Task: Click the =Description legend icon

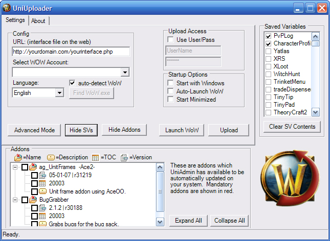Action: click(x=51, y=157)
